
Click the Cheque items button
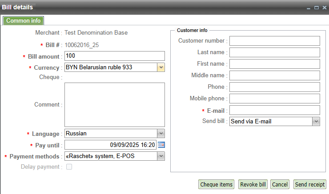(x=216, y=185)
